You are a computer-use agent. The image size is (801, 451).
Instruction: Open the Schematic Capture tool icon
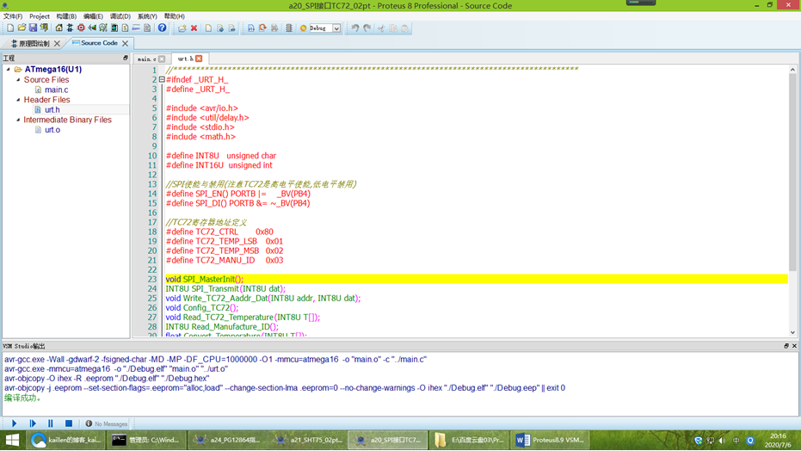tap(70, 28)
